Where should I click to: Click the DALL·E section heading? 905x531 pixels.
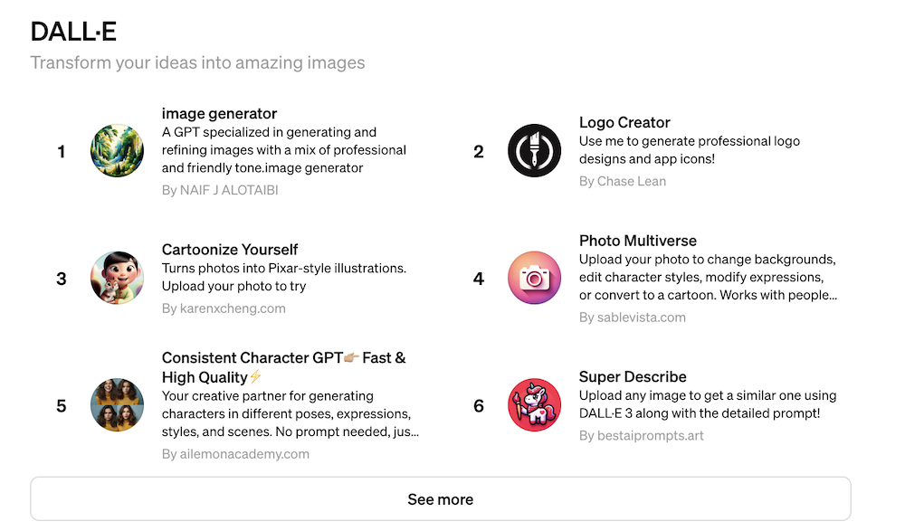click(73, 32)
